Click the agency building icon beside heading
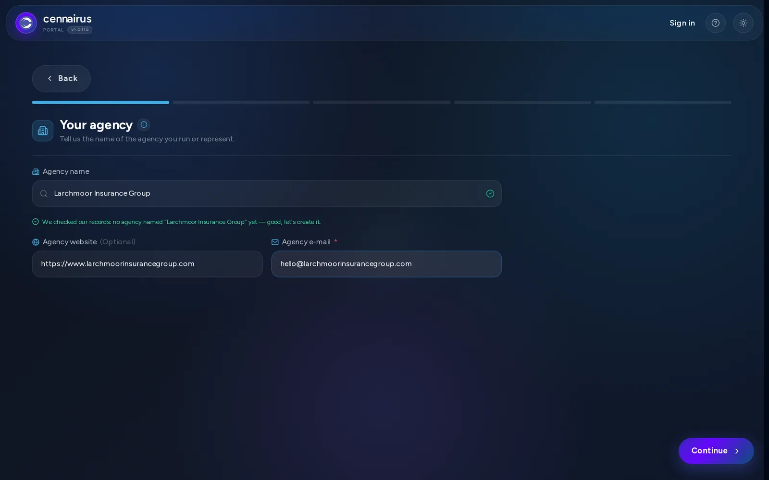The image size is (769, 480). (43, 131)
